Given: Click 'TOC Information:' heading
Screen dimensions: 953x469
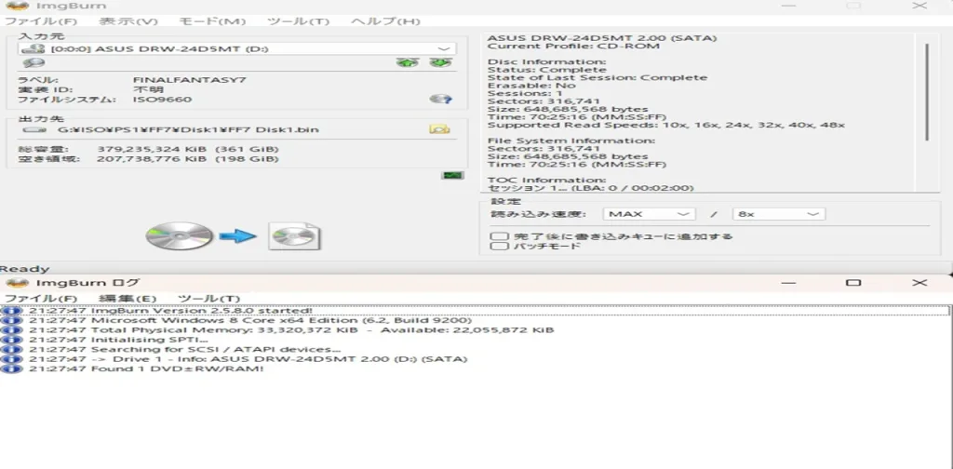Looking at the screenshot, I should click(547, 180).
